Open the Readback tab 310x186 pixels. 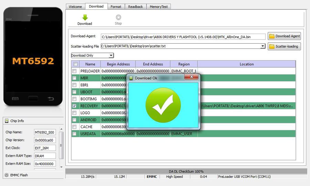point(135,7)
